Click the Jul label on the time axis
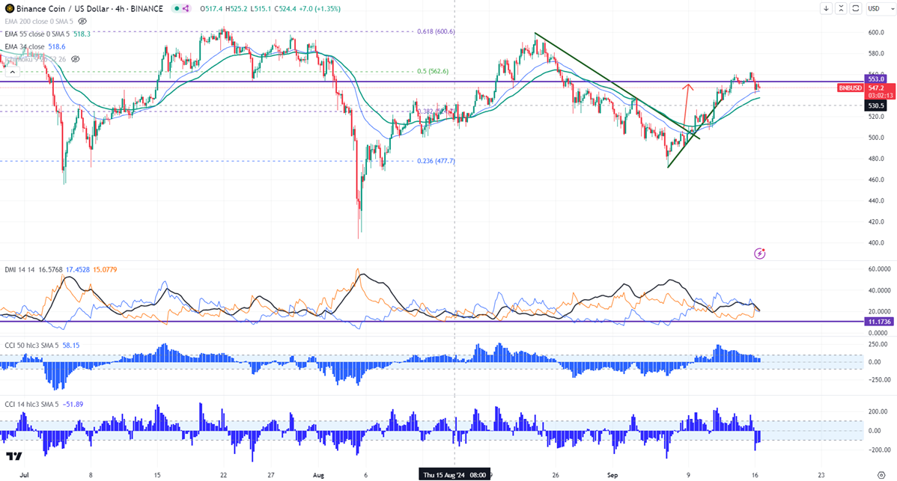897x481 pixels. (23, 475)
